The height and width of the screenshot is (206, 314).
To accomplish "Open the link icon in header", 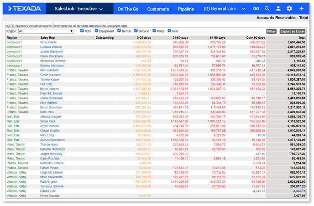I will click(x=256, y=9).
